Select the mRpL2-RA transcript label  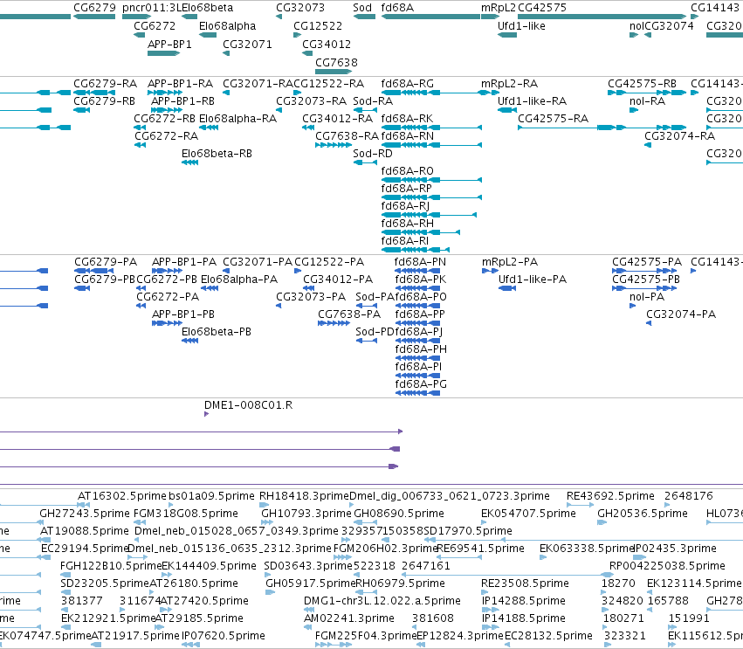click(509, 84)
